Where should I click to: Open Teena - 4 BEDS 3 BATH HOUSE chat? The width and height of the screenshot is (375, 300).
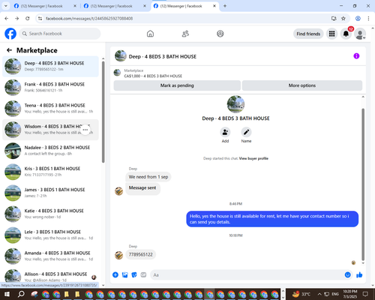[50, 108]
